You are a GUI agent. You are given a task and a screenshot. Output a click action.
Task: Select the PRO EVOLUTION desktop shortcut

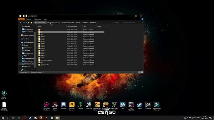tap(131, 106)
